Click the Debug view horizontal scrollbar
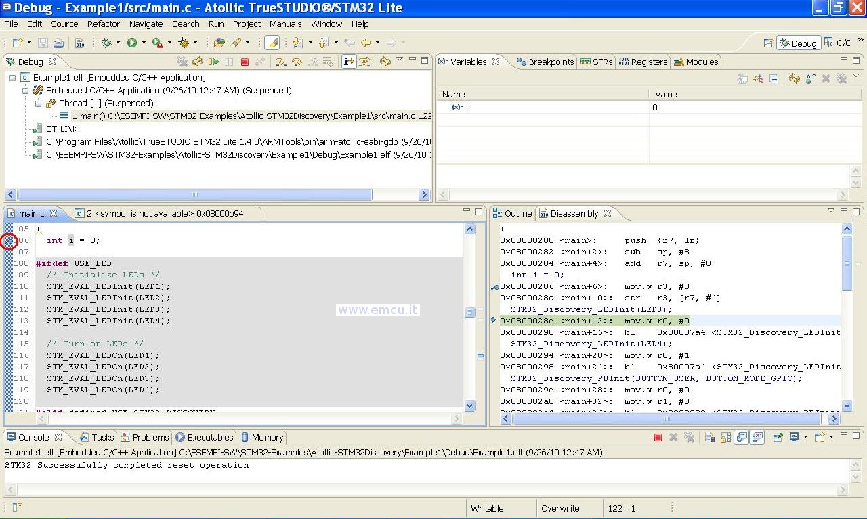 194,195
